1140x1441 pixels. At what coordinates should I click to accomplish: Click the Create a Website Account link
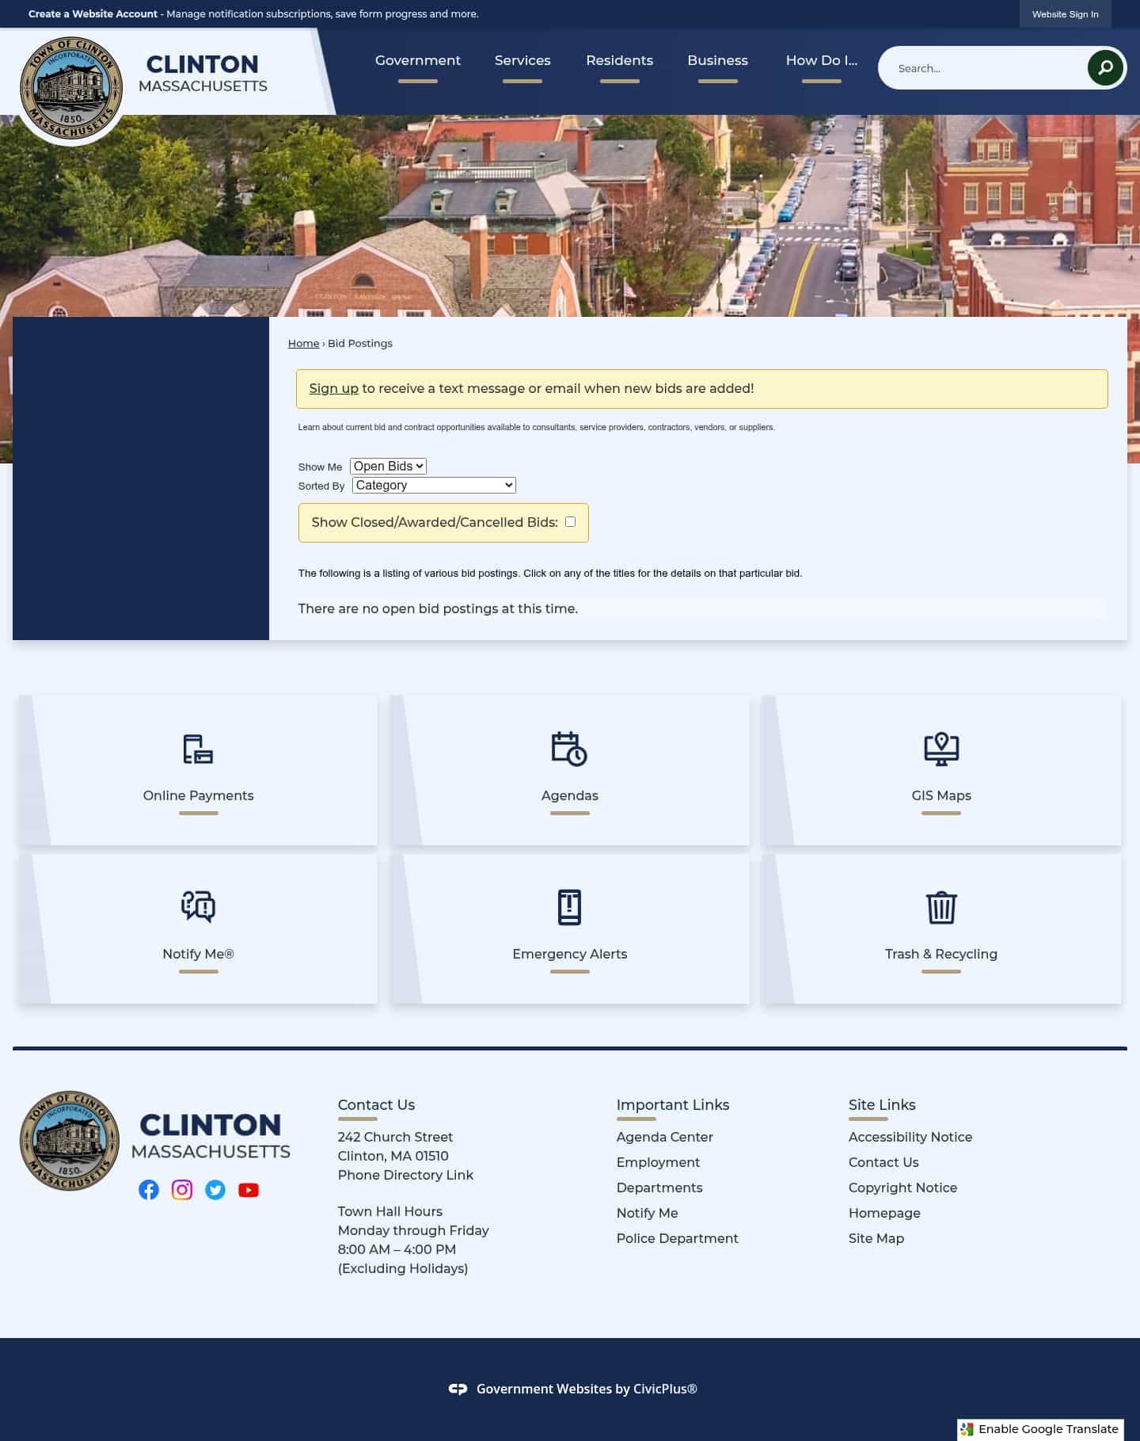(x=93, y=13)
